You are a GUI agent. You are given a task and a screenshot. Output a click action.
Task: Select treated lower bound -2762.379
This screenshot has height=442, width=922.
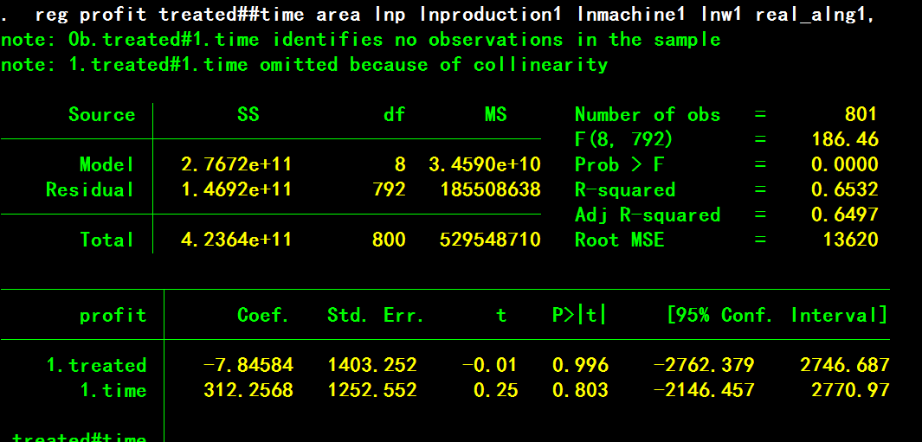tap(704, 366)
